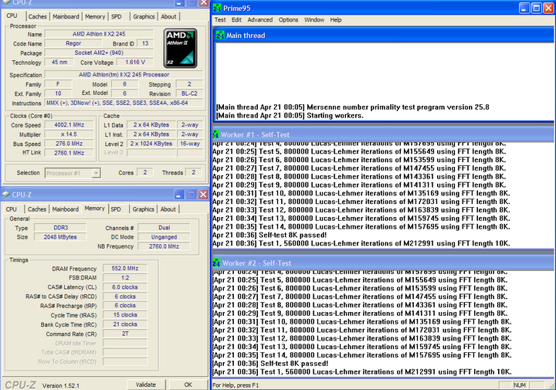Screen dimensions: 556x390
Task: Click the HT Link 2760.1 MHz value
Action: point(69,153)
